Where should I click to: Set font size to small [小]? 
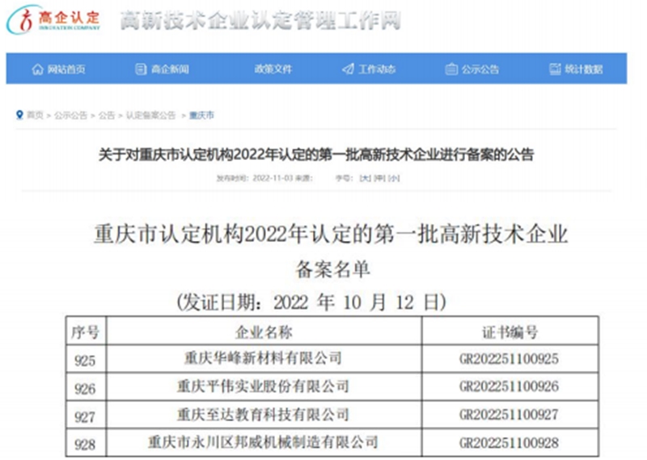pyautogui.click(x=393, y=178)
